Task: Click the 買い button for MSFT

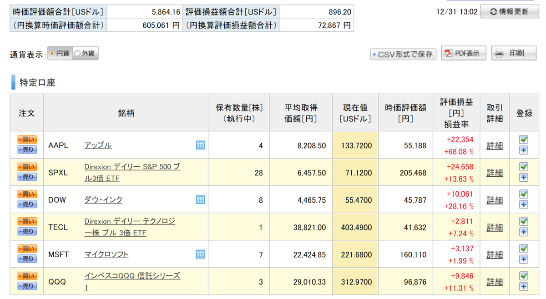Action: (27, 249)
